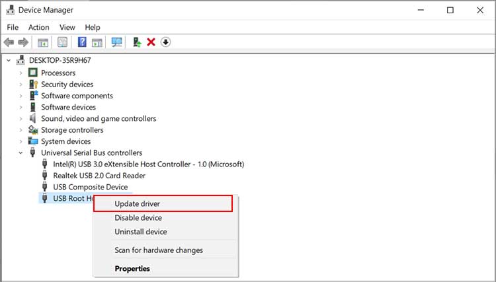Open the Help menu
The width and height of the screenshot is (496, 282).
(x=93, y=28)
